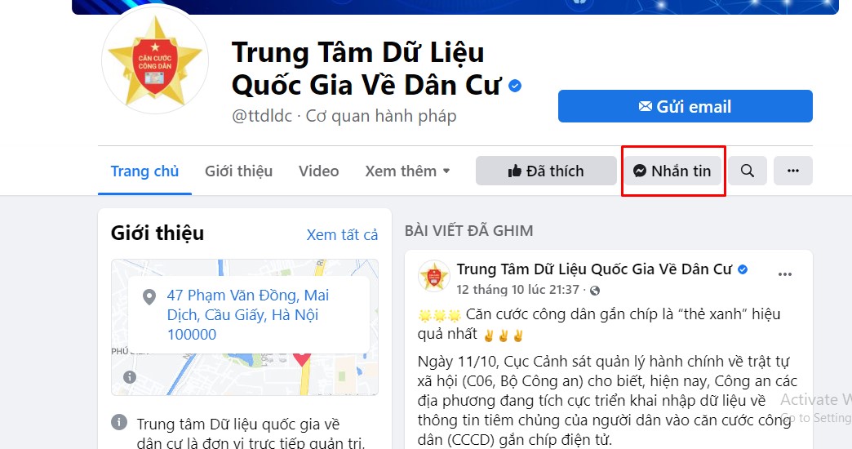This screenshot has height=449, width=852.
Task: Click the blue verified badge beside page title
Action: point(515,86)
